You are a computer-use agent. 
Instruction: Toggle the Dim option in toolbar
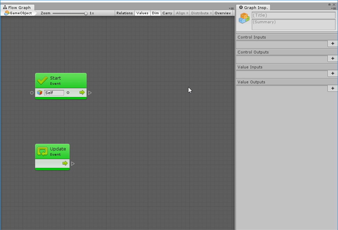pos(155,13)
